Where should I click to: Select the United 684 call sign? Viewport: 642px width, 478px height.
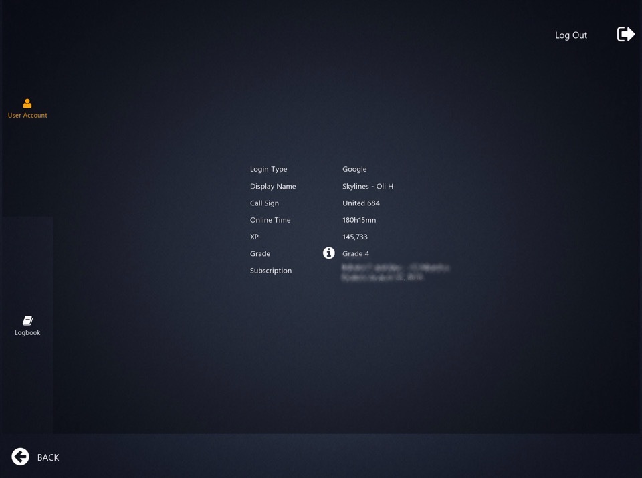pos(361,203)
